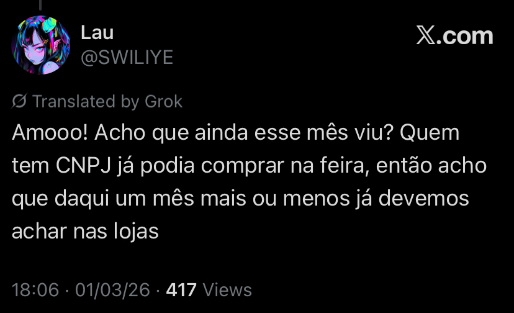
Task: Click the word Translated in the notice
Action: click(x=74, y=101)
